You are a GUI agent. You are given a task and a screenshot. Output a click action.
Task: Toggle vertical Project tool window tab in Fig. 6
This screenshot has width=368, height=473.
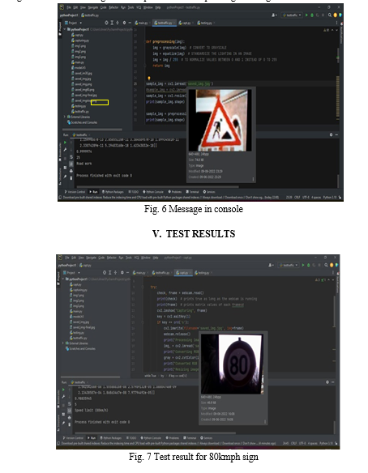(x=59, y=28)
